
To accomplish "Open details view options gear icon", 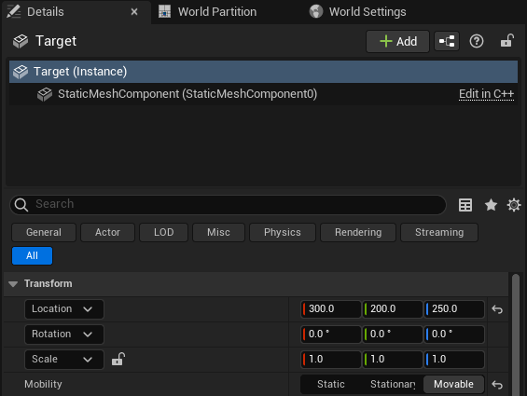I will 514,205.
